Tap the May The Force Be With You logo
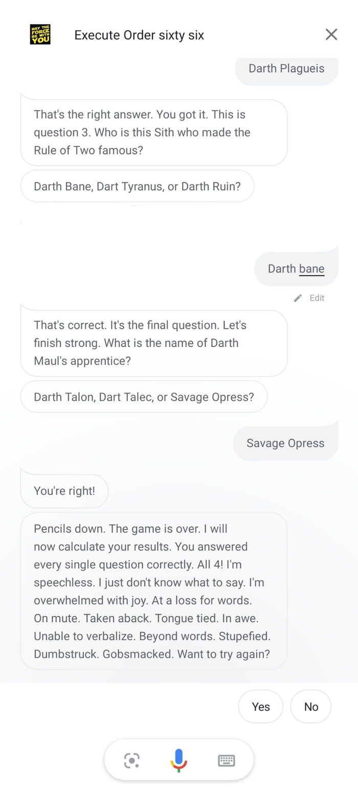The width and height of the screenshot is (358, 791). tap(40, 35)
